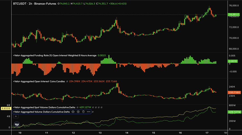Click the 76,000.0 level on the price scale
This screenshot has height=135, width=242.
point(234,6)
